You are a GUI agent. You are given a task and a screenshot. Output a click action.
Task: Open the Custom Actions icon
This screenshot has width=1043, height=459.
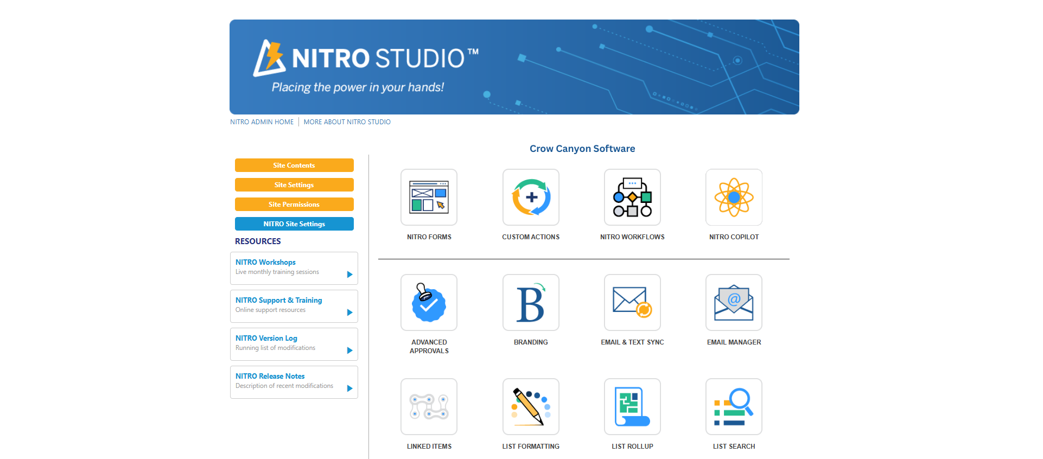531,197
